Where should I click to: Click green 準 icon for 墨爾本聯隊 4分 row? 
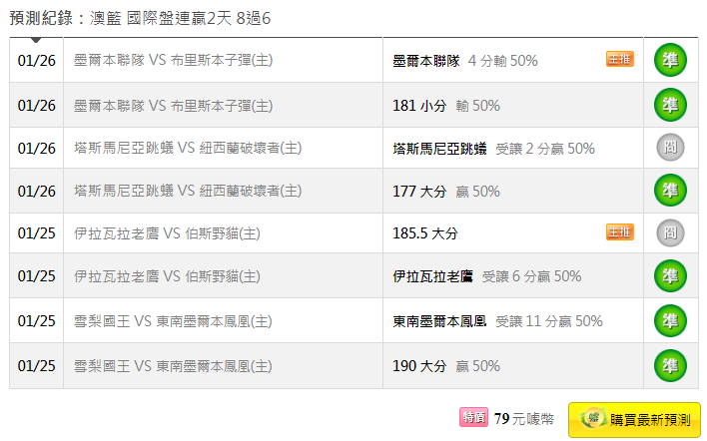click(670, 60)
